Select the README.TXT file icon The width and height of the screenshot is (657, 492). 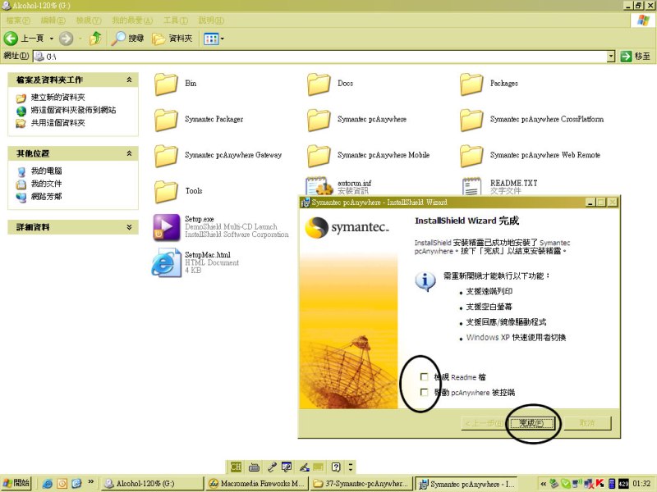click(x=471, y=187)
